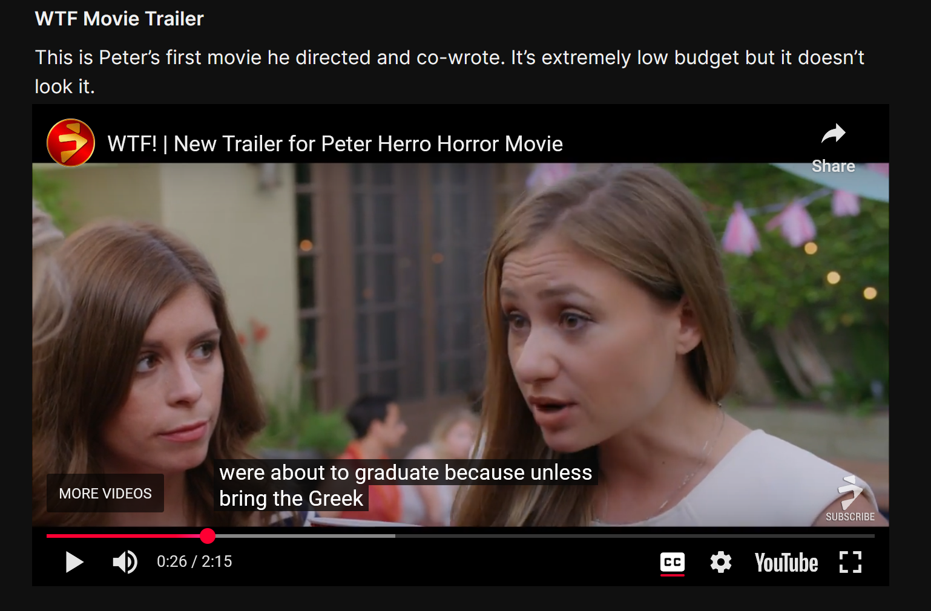This screenshot has height=611, width=931.
Task: Open the video on YouTube via logo
Action: (786, 563)
